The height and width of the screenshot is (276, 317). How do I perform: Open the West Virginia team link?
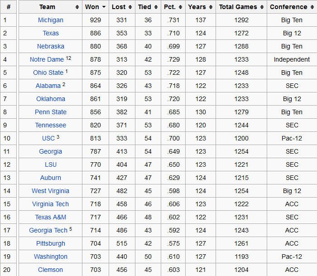click(x=50, y=191)
